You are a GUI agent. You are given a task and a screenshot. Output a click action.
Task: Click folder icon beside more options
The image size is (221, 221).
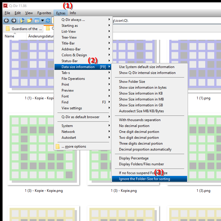57,146
